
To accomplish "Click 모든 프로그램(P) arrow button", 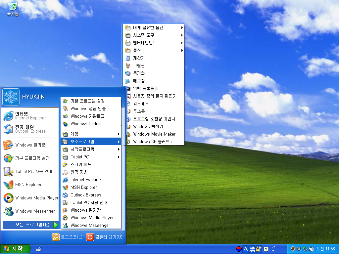I will click(30, 225).
